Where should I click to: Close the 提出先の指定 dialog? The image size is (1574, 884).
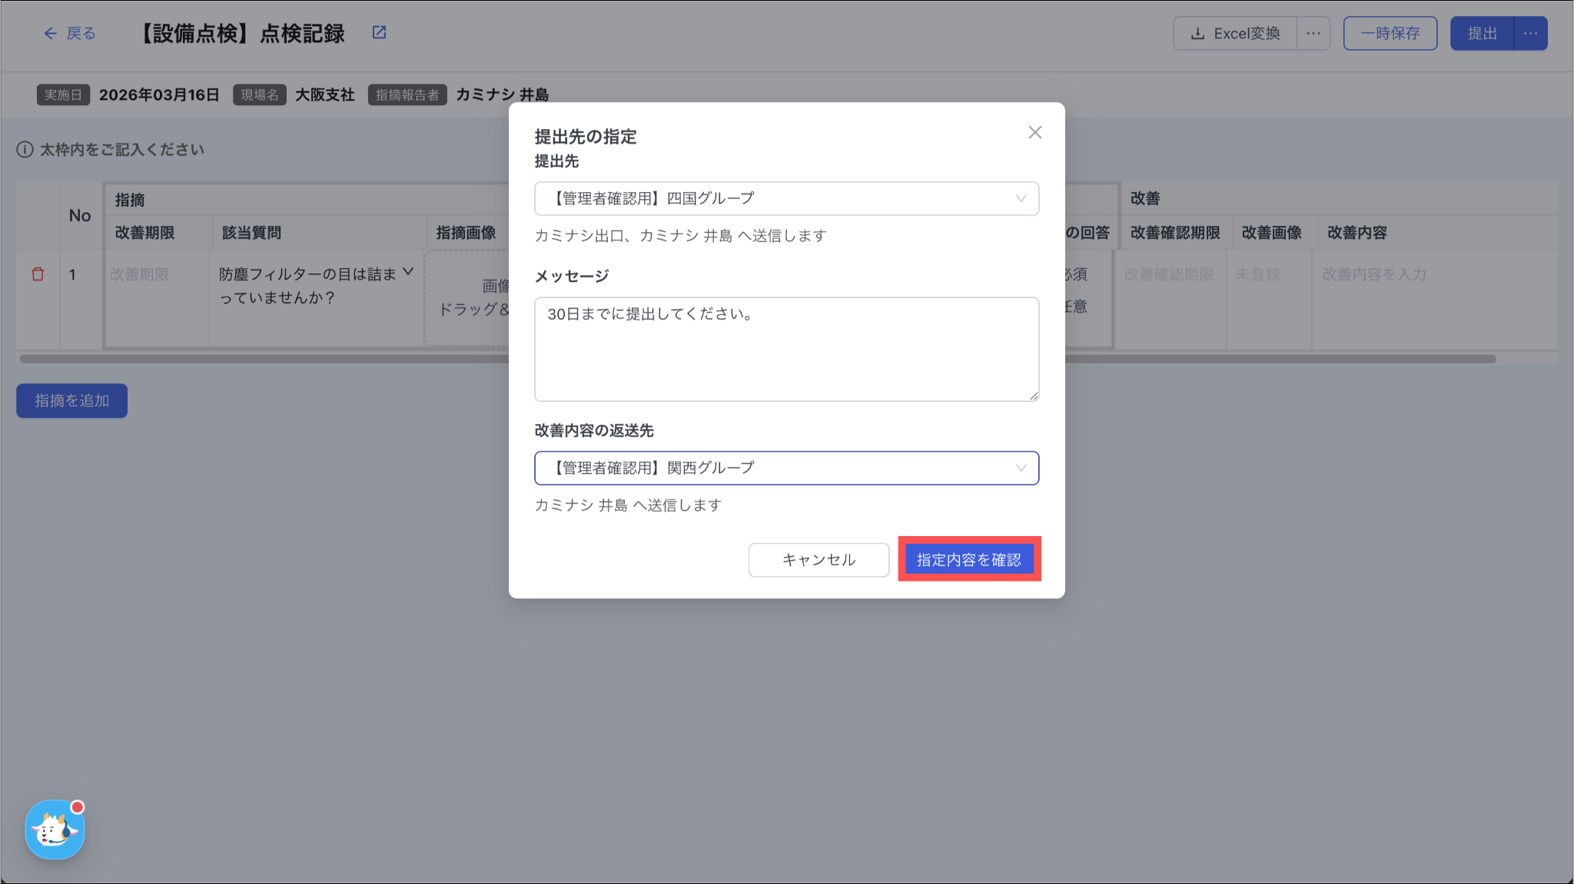pos(1035,132)
